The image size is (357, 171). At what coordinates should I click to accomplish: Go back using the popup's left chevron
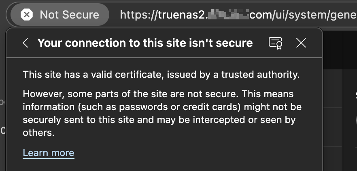click(x=25, y=43)
